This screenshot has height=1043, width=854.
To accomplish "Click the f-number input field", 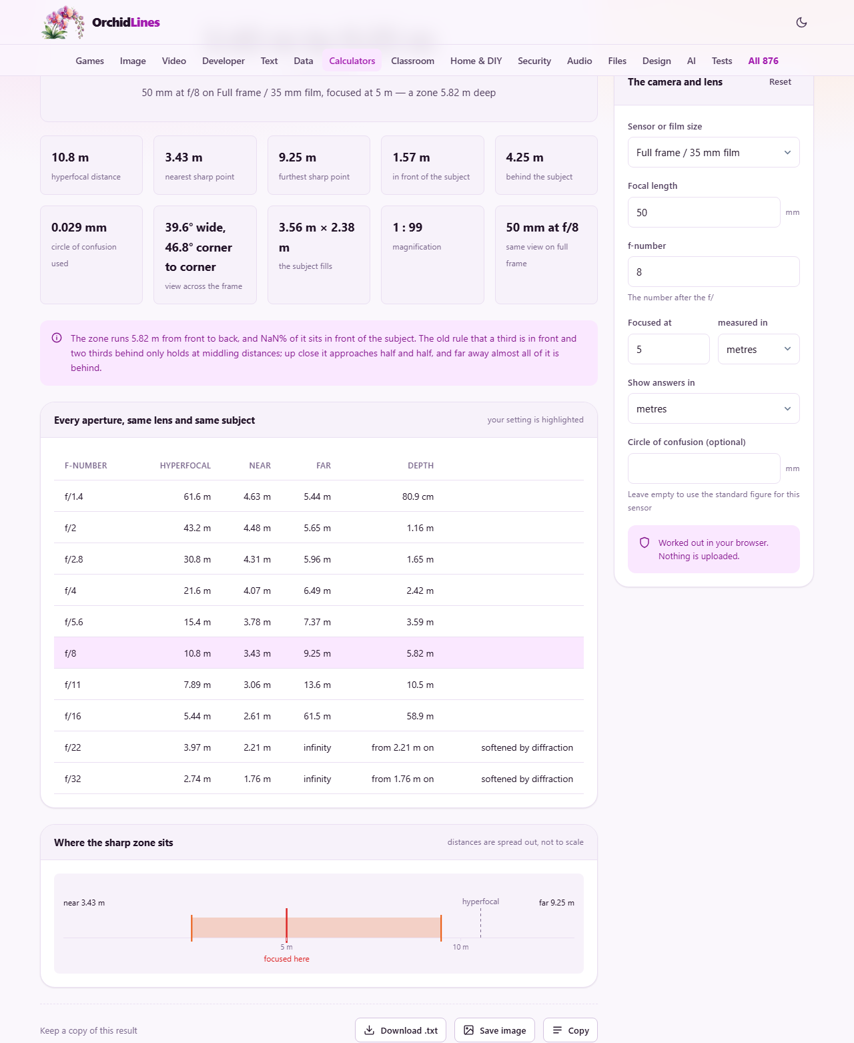I will (713, 272).
